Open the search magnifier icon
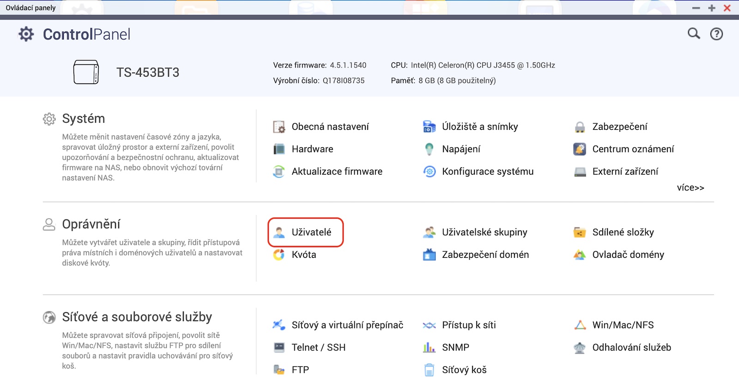 (694, 33)
